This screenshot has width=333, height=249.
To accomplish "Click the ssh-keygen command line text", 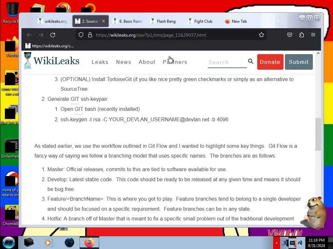I will [144, 119].
